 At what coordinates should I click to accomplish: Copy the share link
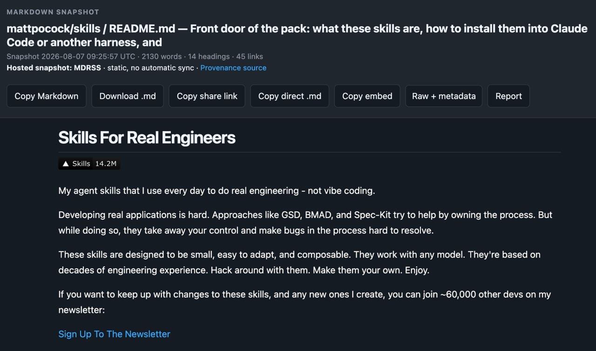click(x=207, y=96)
